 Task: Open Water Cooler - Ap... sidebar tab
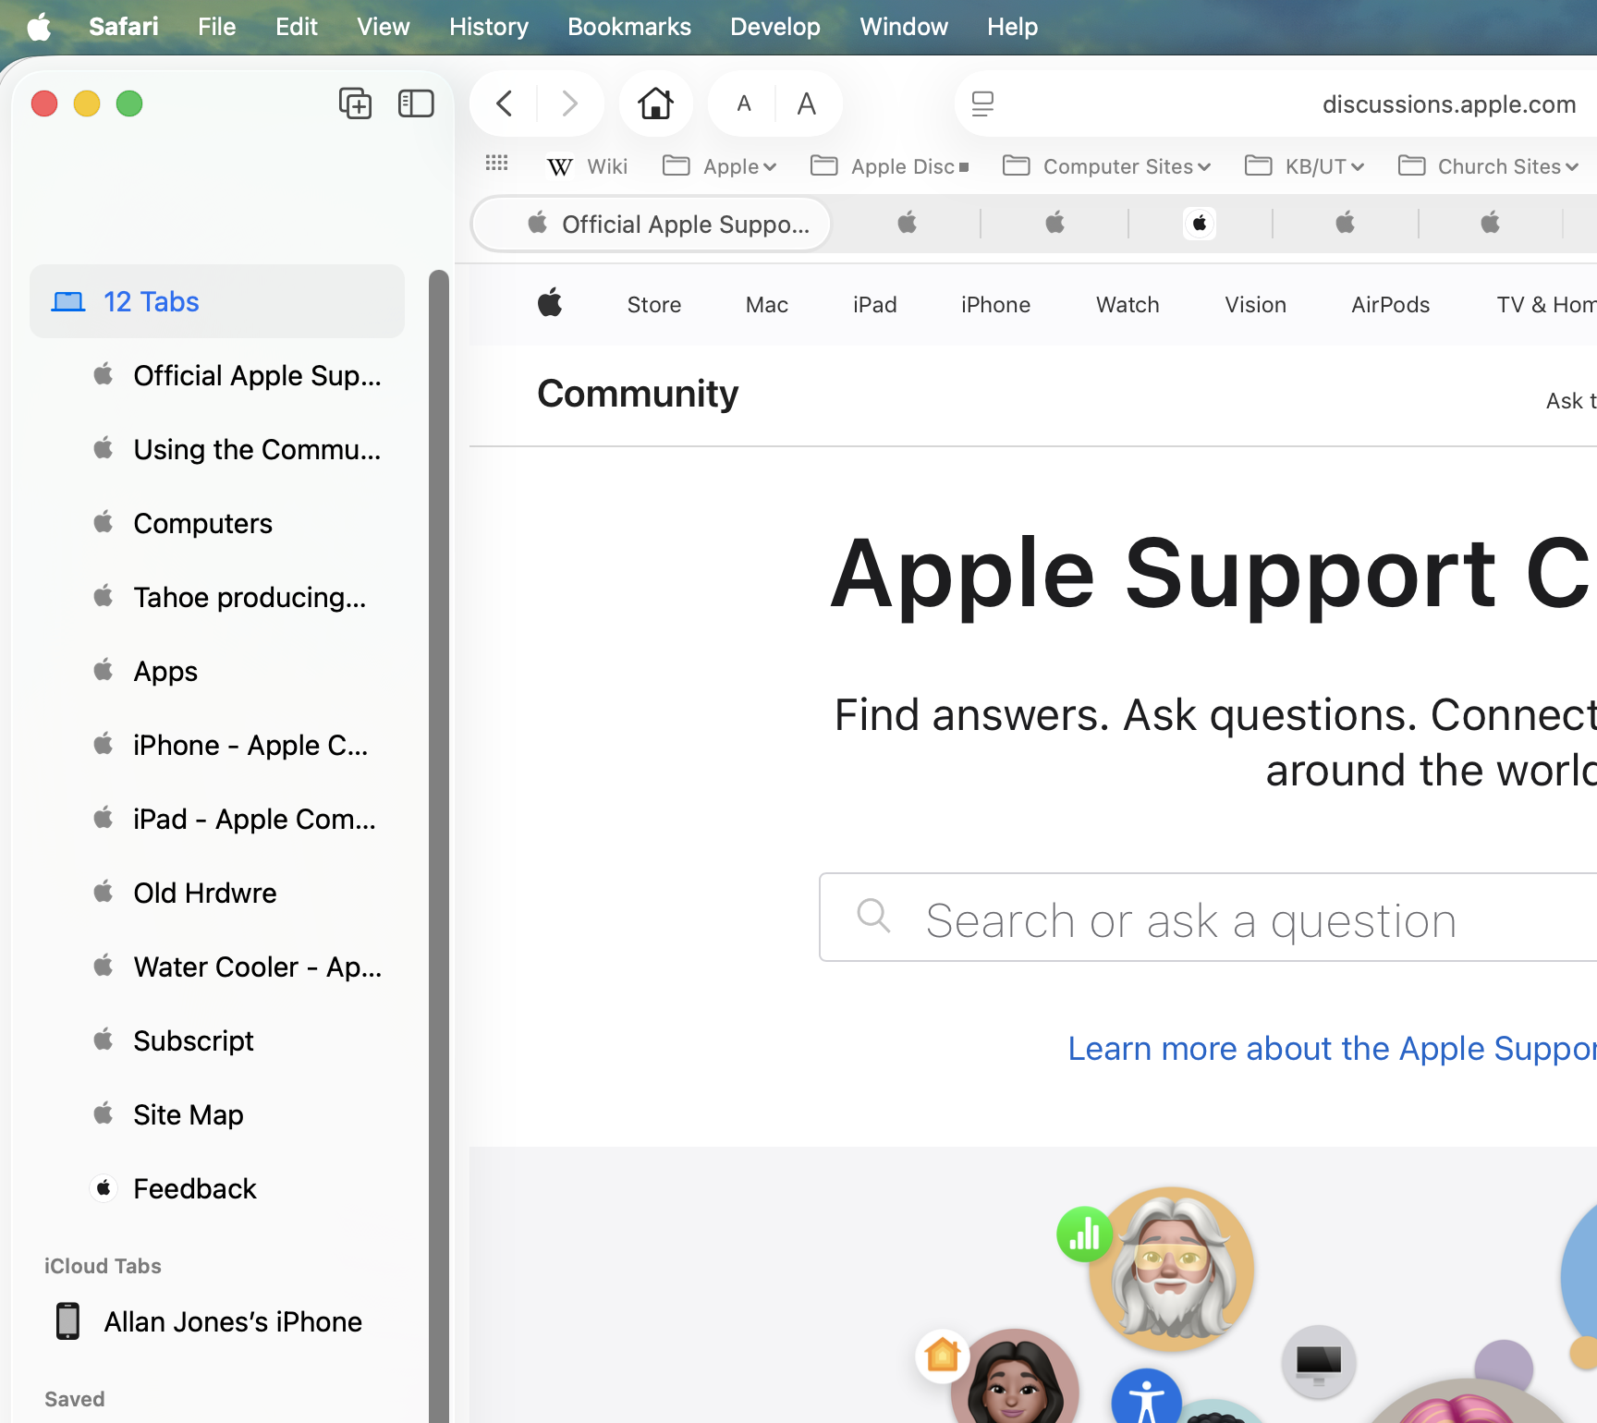[x=238, y=967]
